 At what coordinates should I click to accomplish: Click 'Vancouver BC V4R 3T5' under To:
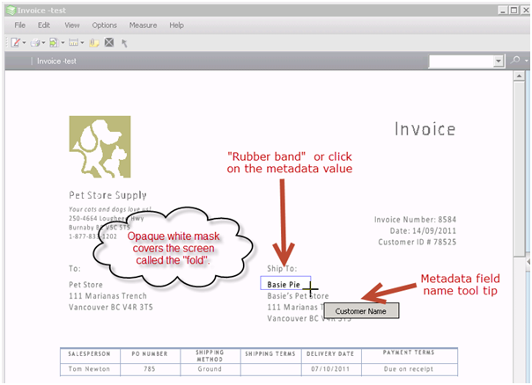(x=111, y=307)
